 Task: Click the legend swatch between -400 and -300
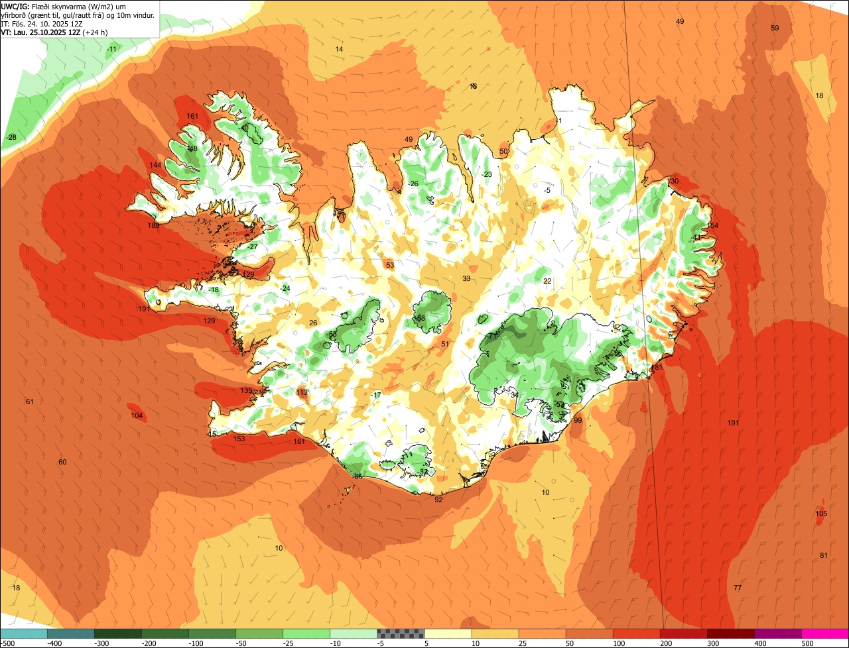coord(70,633)
